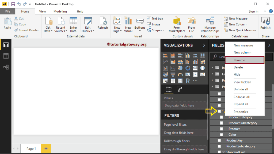274x154 pixels.
Task: Select the treemap visualization
Action: point(195,68)
